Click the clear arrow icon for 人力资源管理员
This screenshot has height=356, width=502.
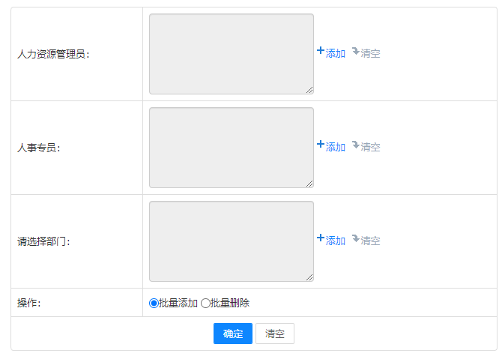point(355,52)
